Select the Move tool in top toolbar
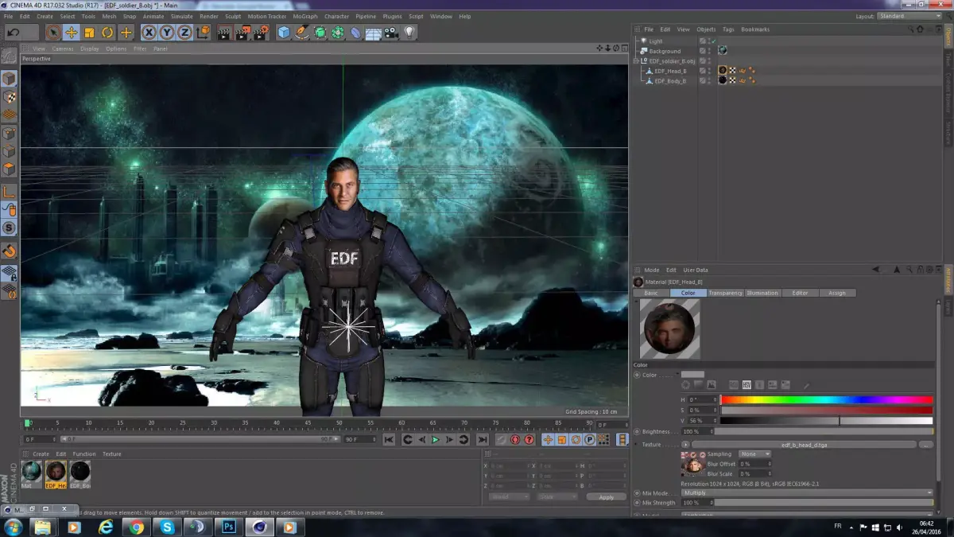Image resolution: width=954 pixels, height=537 pixels. (71, 33)
